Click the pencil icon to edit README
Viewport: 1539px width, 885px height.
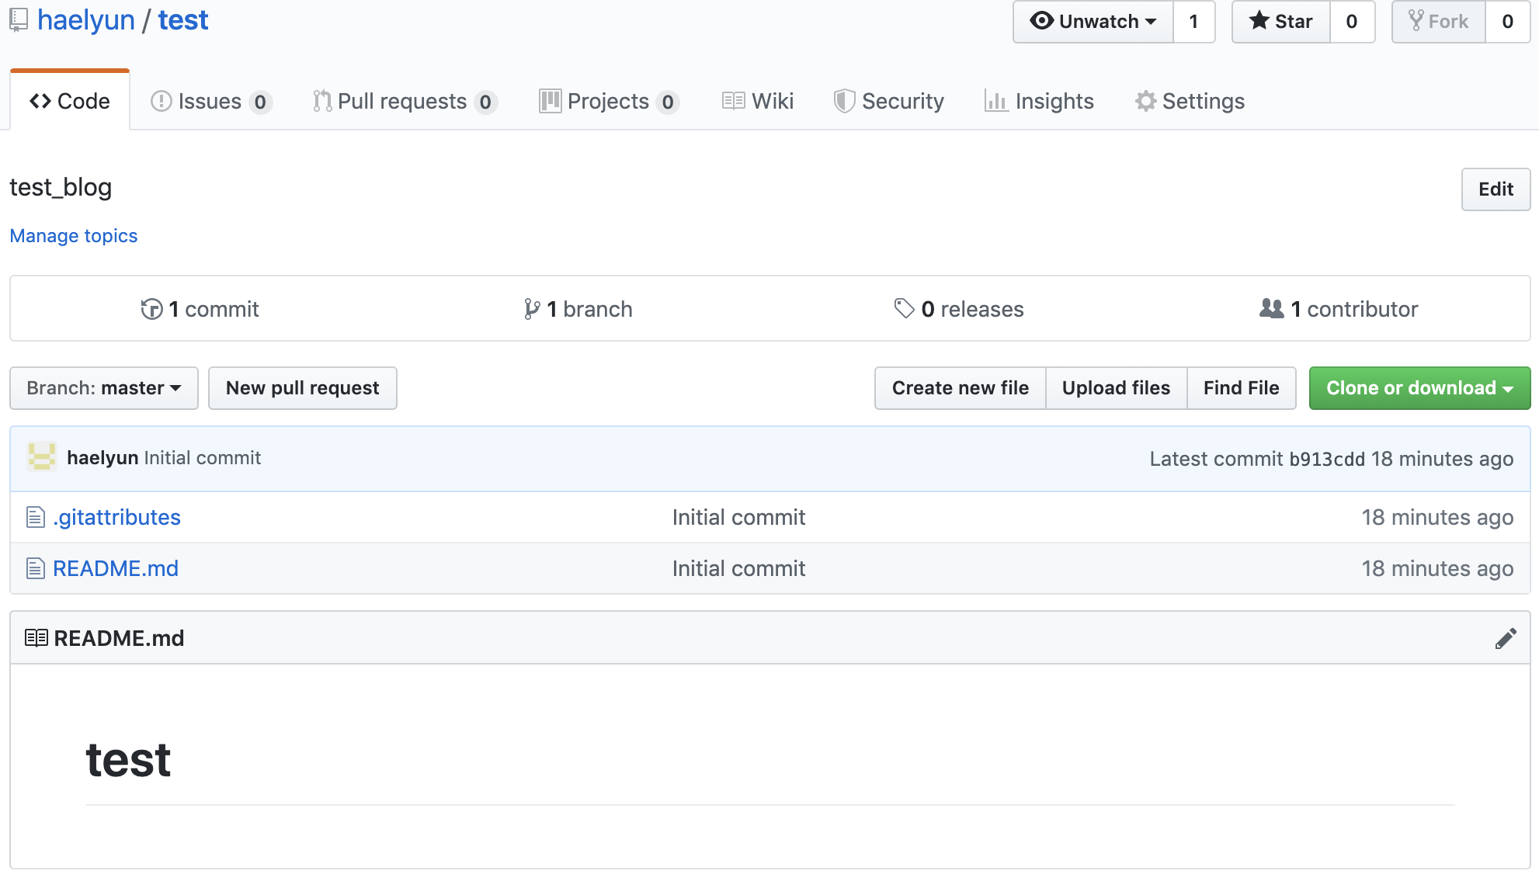point(1506,638)
